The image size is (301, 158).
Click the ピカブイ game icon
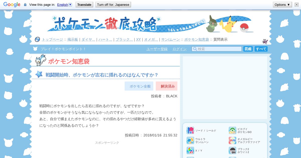233,130
